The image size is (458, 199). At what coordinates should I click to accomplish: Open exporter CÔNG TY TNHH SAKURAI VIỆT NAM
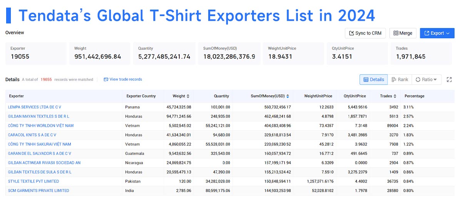[39, 144]
